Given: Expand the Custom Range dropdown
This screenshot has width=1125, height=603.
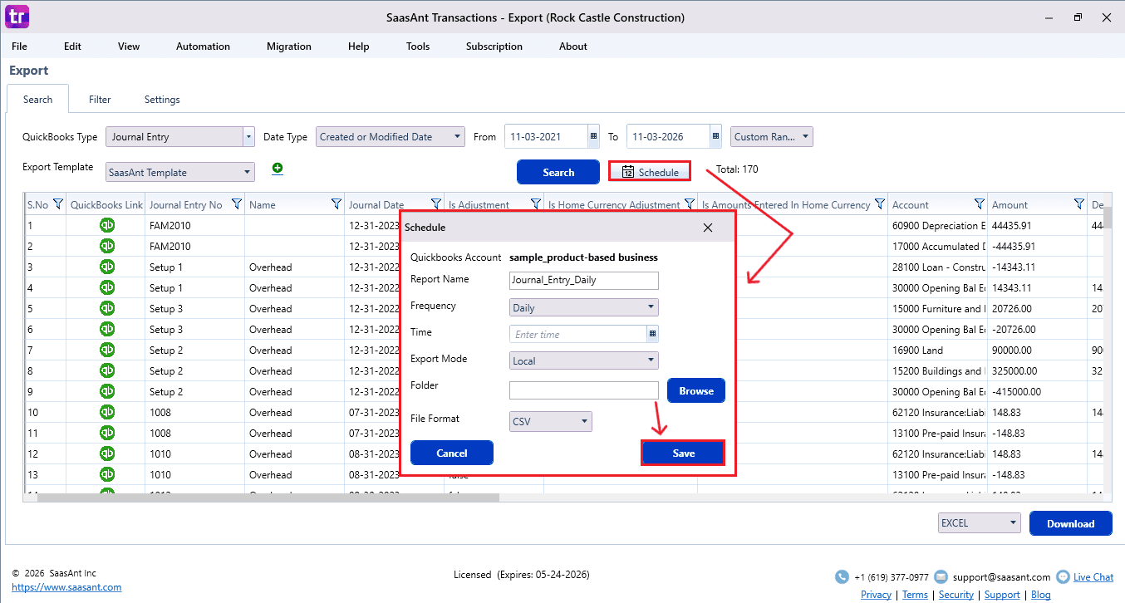Looking at the screenshot, I should [x=772, y=137].
